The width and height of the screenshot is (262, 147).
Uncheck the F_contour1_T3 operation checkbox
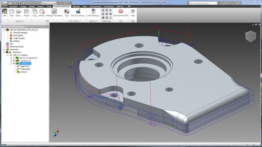14,60
